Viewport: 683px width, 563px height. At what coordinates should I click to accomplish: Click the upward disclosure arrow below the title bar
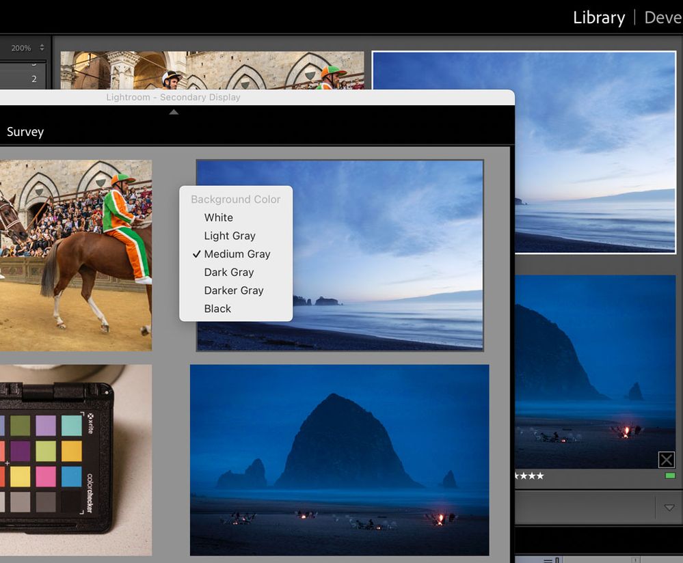[174, 111]
